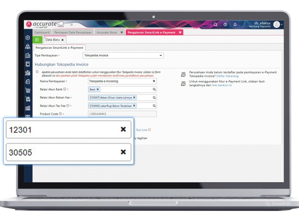Open the hand trolley inventory module

(28, 99)
